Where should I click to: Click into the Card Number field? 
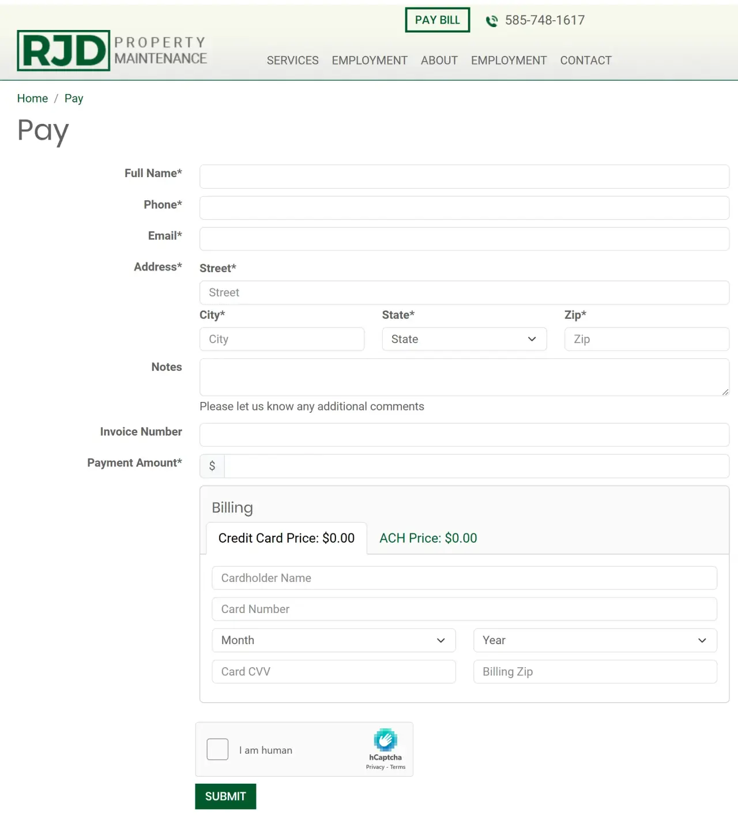464,609
